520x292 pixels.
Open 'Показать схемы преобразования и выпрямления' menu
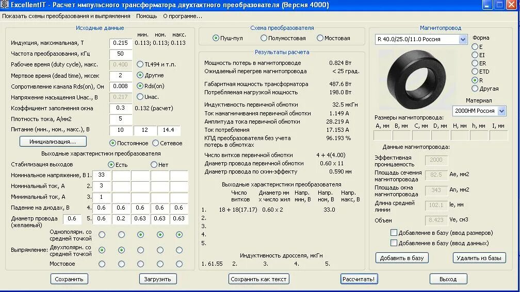coord(66,16)
